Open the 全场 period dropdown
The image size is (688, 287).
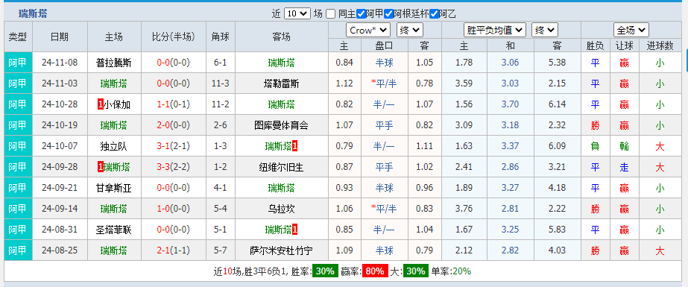coord(631,31)
